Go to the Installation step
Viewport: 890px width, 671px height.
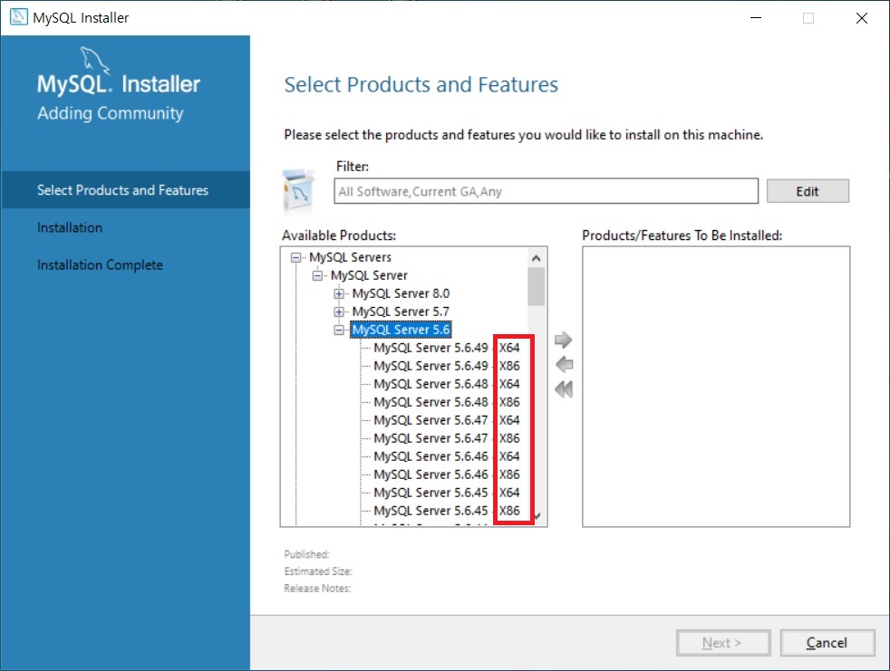pos(70,227)
